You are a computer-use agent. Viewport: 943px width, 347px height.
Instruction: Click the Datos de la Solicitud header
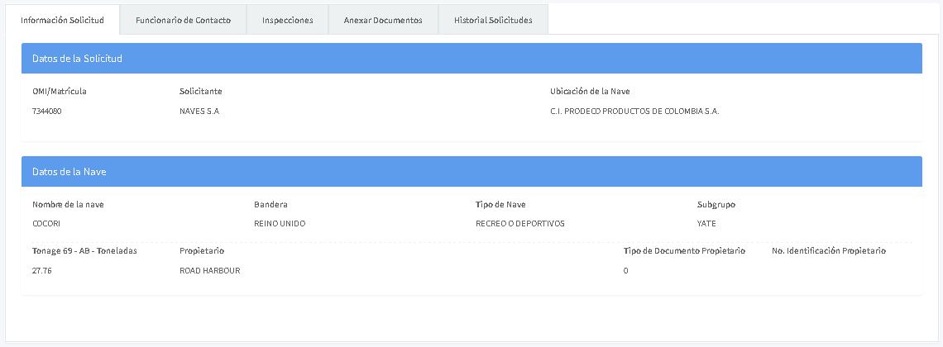77,59
